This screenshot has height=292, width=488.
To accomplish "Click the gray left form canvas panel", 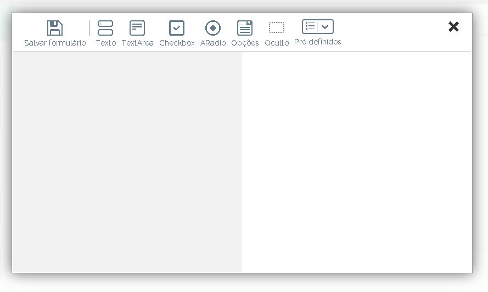I will pos(127,161).
